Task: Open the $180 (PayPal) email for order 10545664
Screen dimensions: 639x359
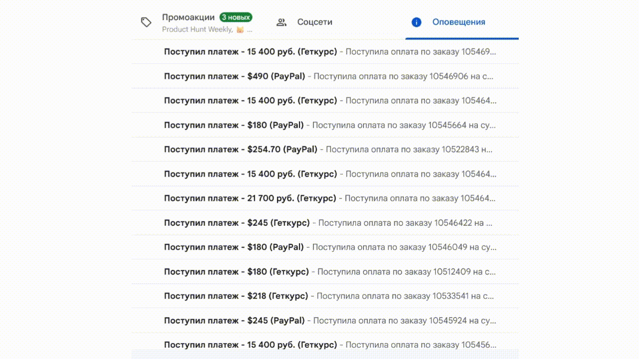Action: coord(325,125)
